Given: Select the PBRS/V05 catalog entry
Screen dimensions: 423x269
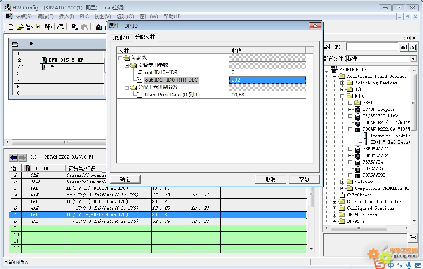Looking at the screenshot, I should (x=373, y=168).
